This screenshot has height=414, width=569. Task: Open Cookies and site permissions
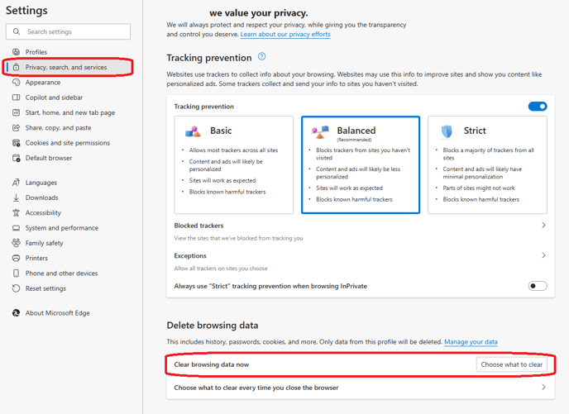tap(68, 143)
